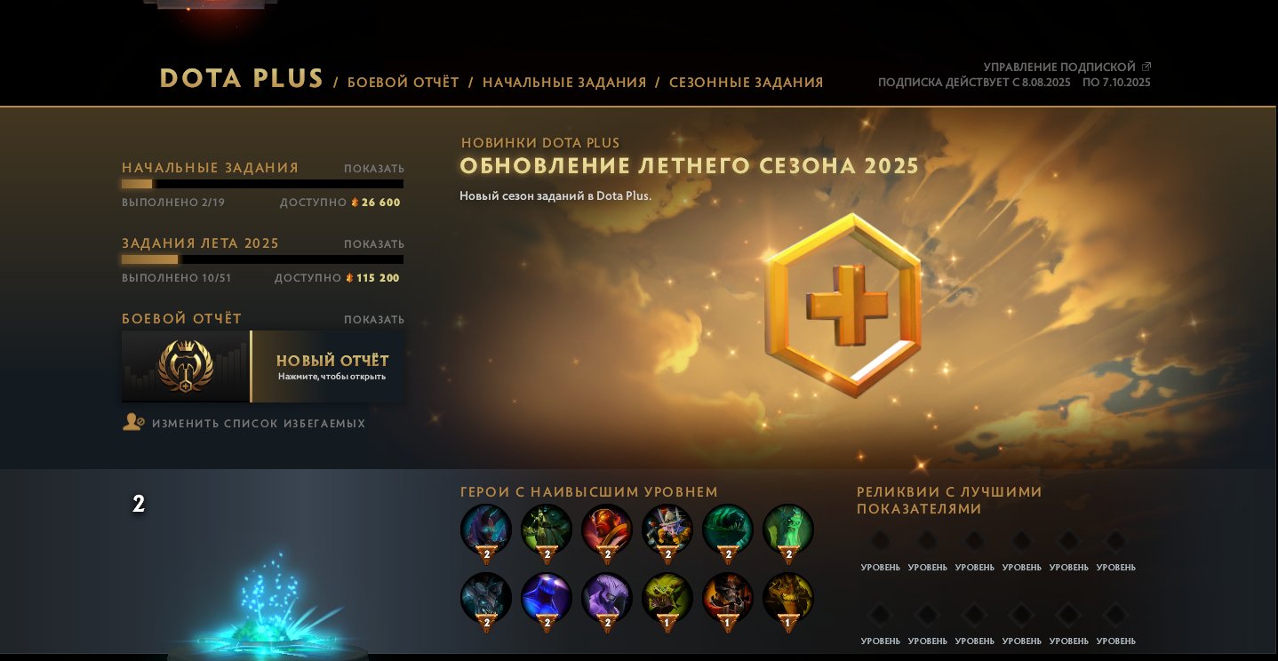Open the Новый отчёт button

(x=328, y=367)
